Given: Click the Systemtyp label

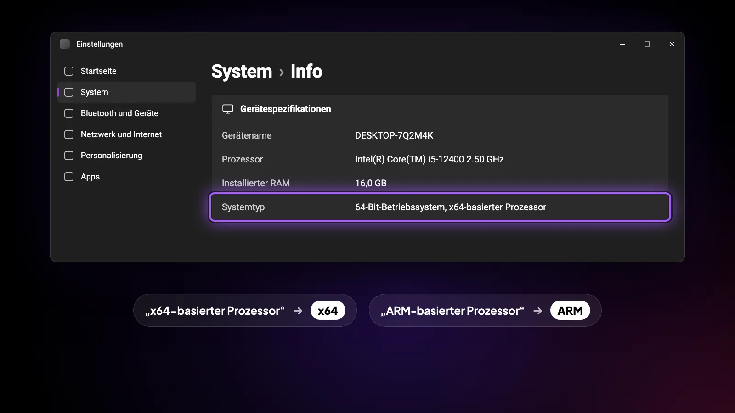Looking at the screenshot, I should 243,207.
